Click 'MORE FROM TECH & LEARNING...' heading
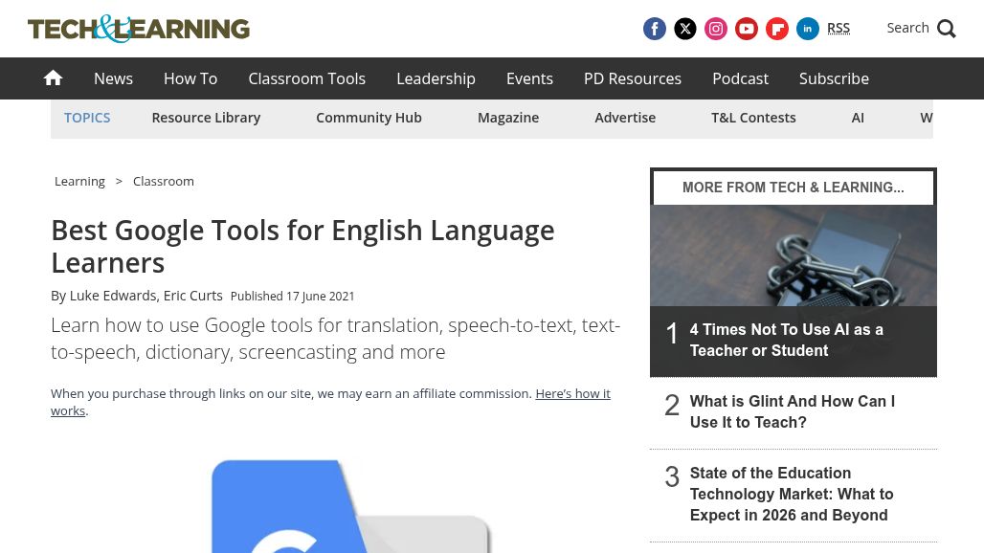This screenshot has height=553, width=984. pos(794,188)
